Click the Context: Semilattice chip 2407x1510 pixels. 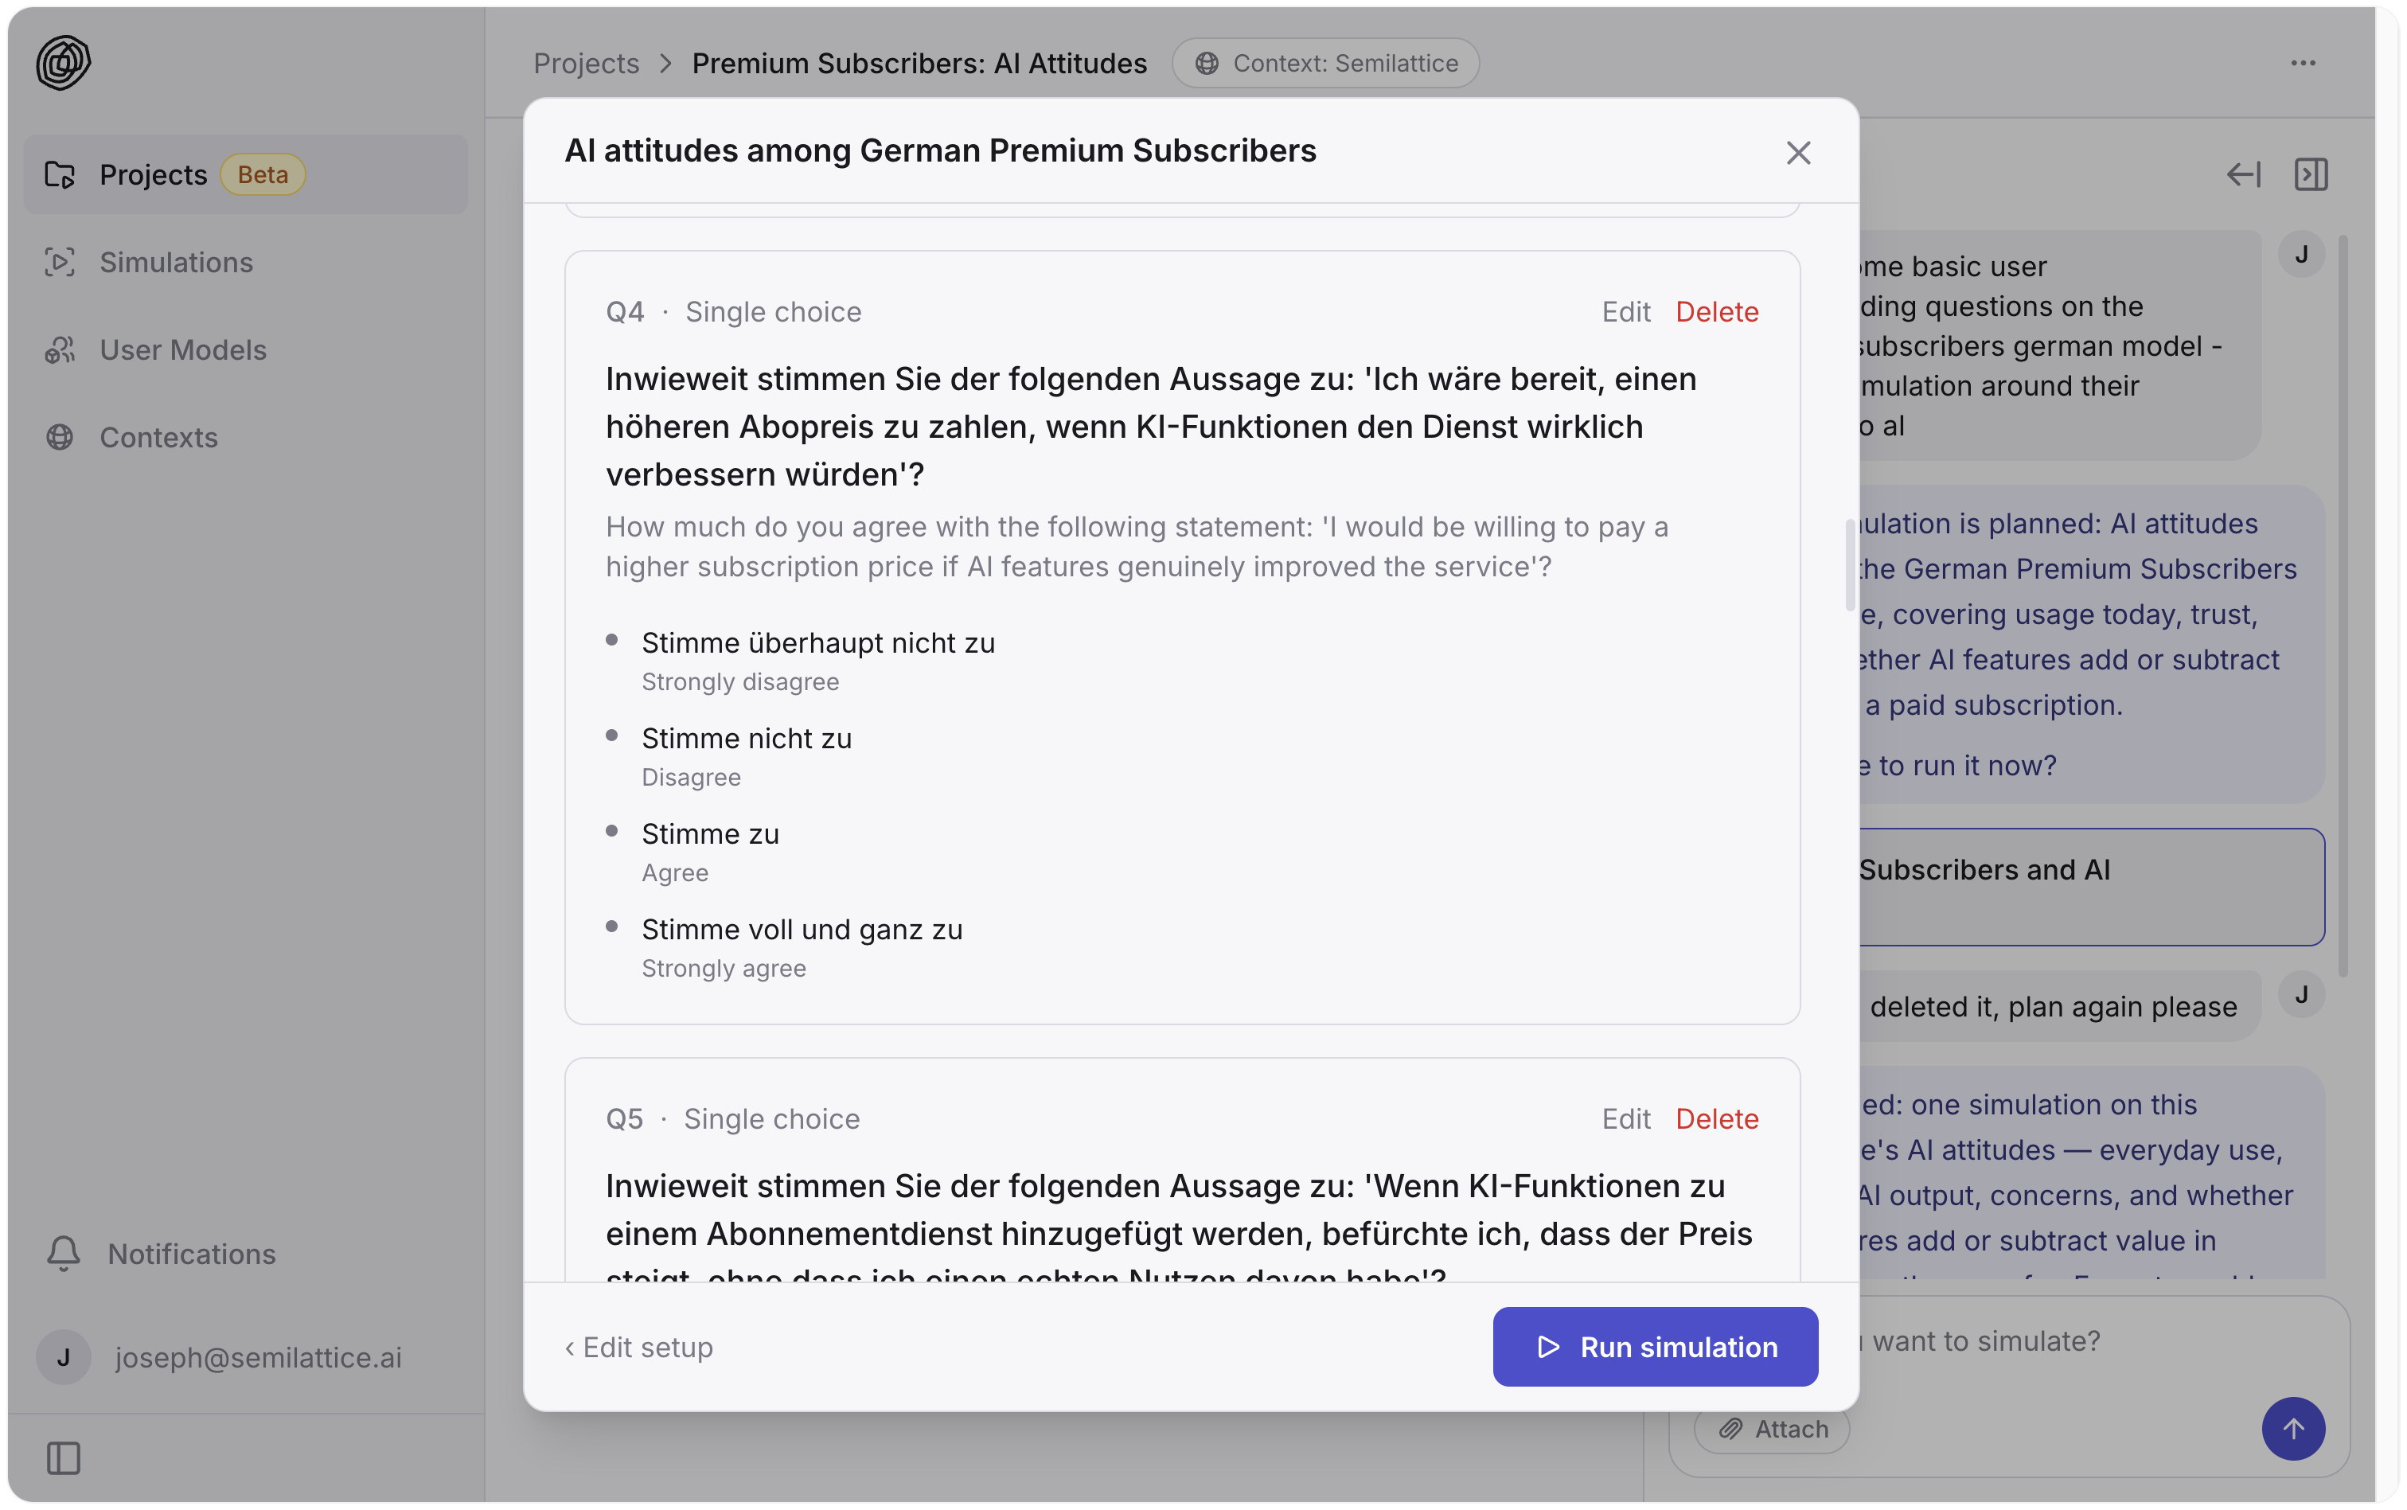[x=1326, y=63]
